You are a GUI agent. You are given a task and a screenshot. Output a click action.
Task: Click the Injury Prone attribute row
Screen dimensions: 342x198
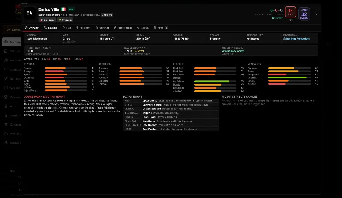click(x=59, y=90)
